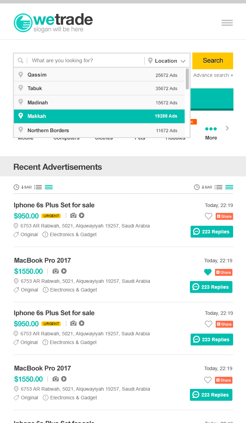
Task: Choose Tabuk in the location list
Action: pyautogui.click(x=99, y=88)
